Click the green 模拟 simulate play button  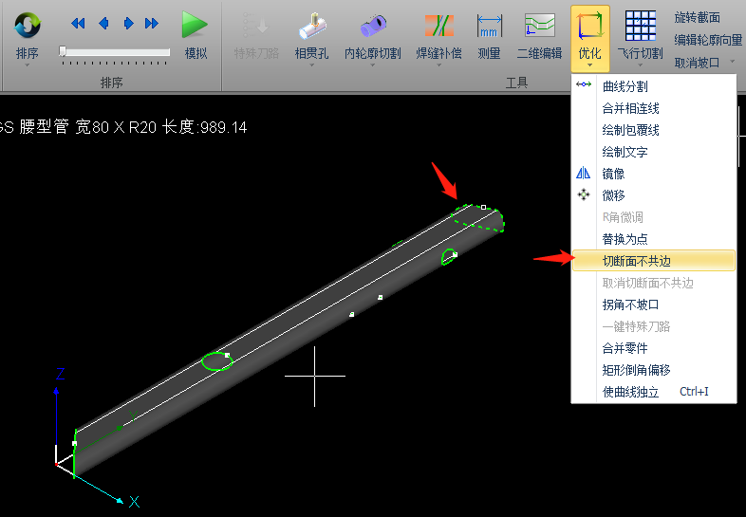click(x=196, y=27)
